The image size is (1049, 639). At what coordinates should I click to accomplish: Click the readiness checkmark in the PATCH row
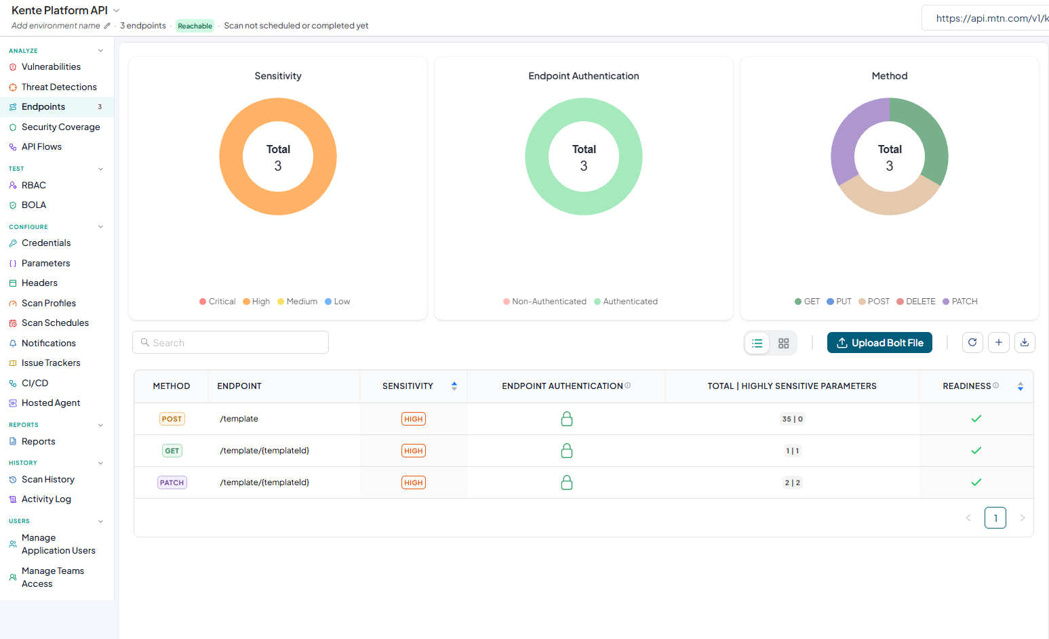tap(976, 482)
